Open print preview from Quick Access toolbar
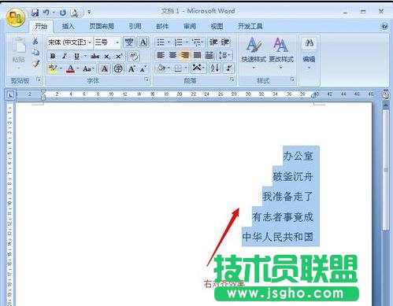This screenshot has width=393, height=306. click(x=74, y=13)
